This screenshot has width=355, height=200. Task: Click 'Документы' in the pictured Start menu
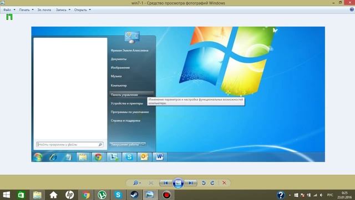pyautogui.click(x=119, y=59)
